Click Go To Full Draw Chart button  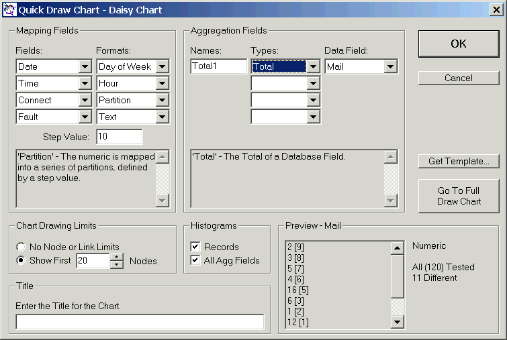pos(459,196)
